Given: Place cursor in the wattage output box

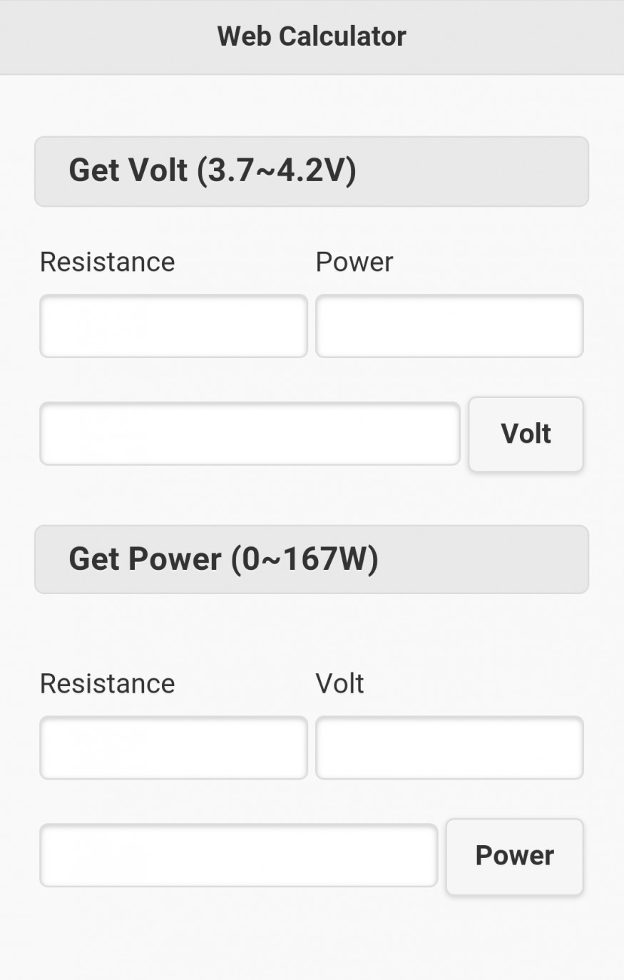Looking at the screenshot, I should click(x=238, y=855).
